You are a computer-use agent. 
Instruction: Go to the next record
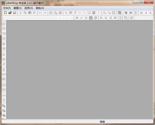pyautogui.click(x=151, y=13)
